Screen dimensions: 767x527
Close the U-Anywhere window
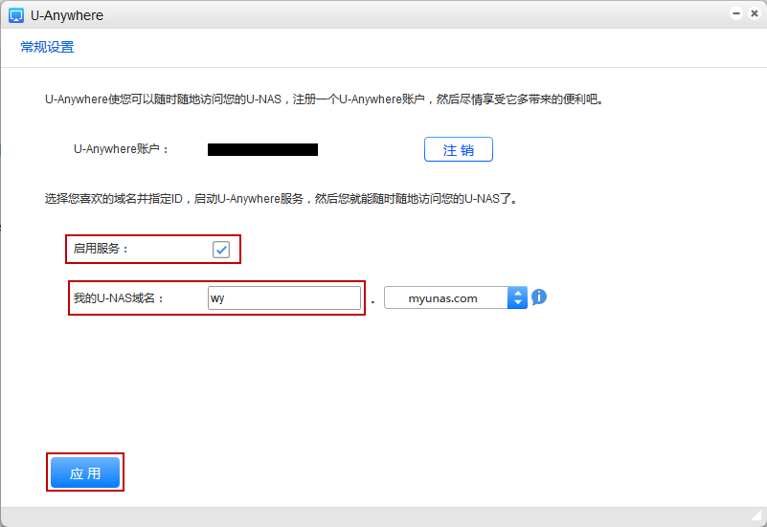(755, 13)
